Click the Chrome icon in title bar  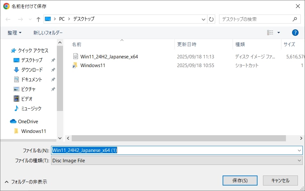click(6, 6)
